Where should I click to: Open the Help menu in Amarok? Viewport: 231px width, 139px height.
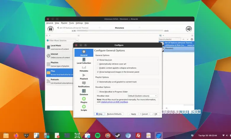[x=86, y=23]
